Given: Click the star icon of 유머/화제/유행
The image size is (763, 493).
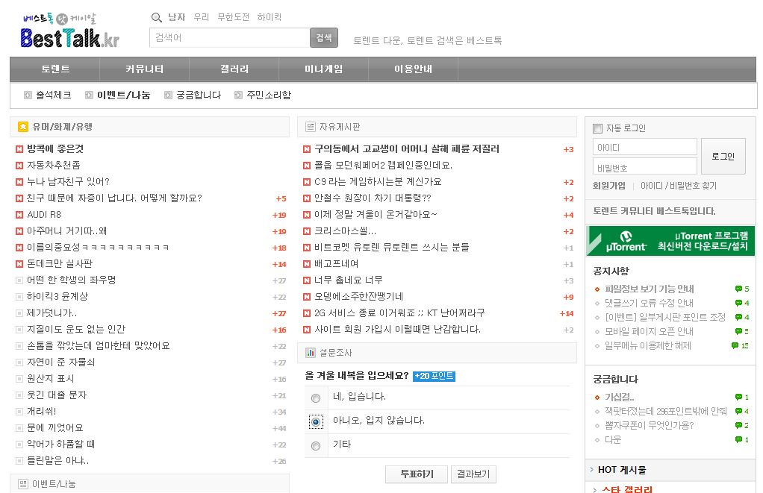Looking at the screenshot, I should [x=23, y=127].
